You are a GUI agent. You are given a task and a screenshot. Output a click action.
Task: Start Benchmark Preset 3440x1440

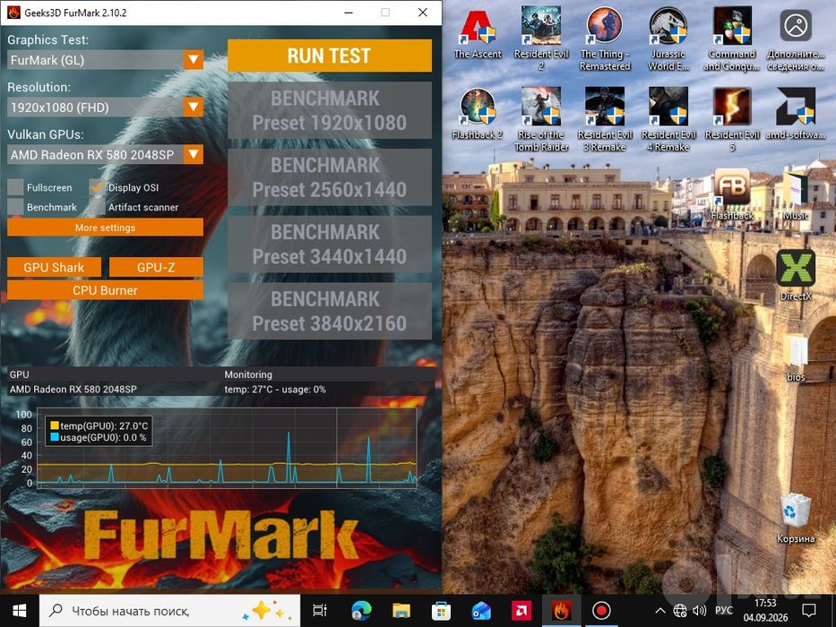point(330,245)
